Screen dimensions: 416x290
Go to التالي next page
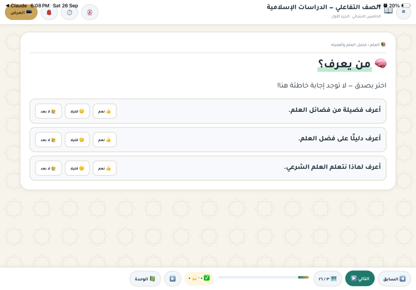(x=360, y=278)
